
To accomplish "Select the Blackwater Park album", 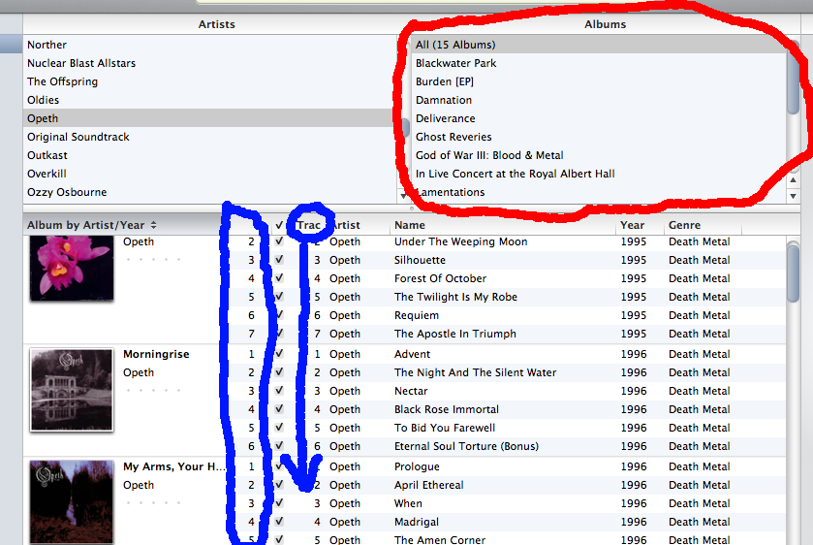I will click(x=599, y=63).
